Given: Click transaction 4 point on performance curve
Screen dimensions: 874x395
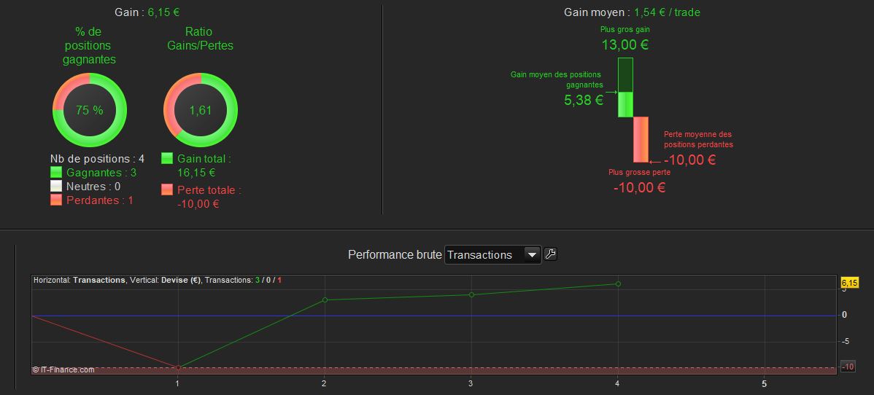Looking at the screenshot, I should 618,283.
